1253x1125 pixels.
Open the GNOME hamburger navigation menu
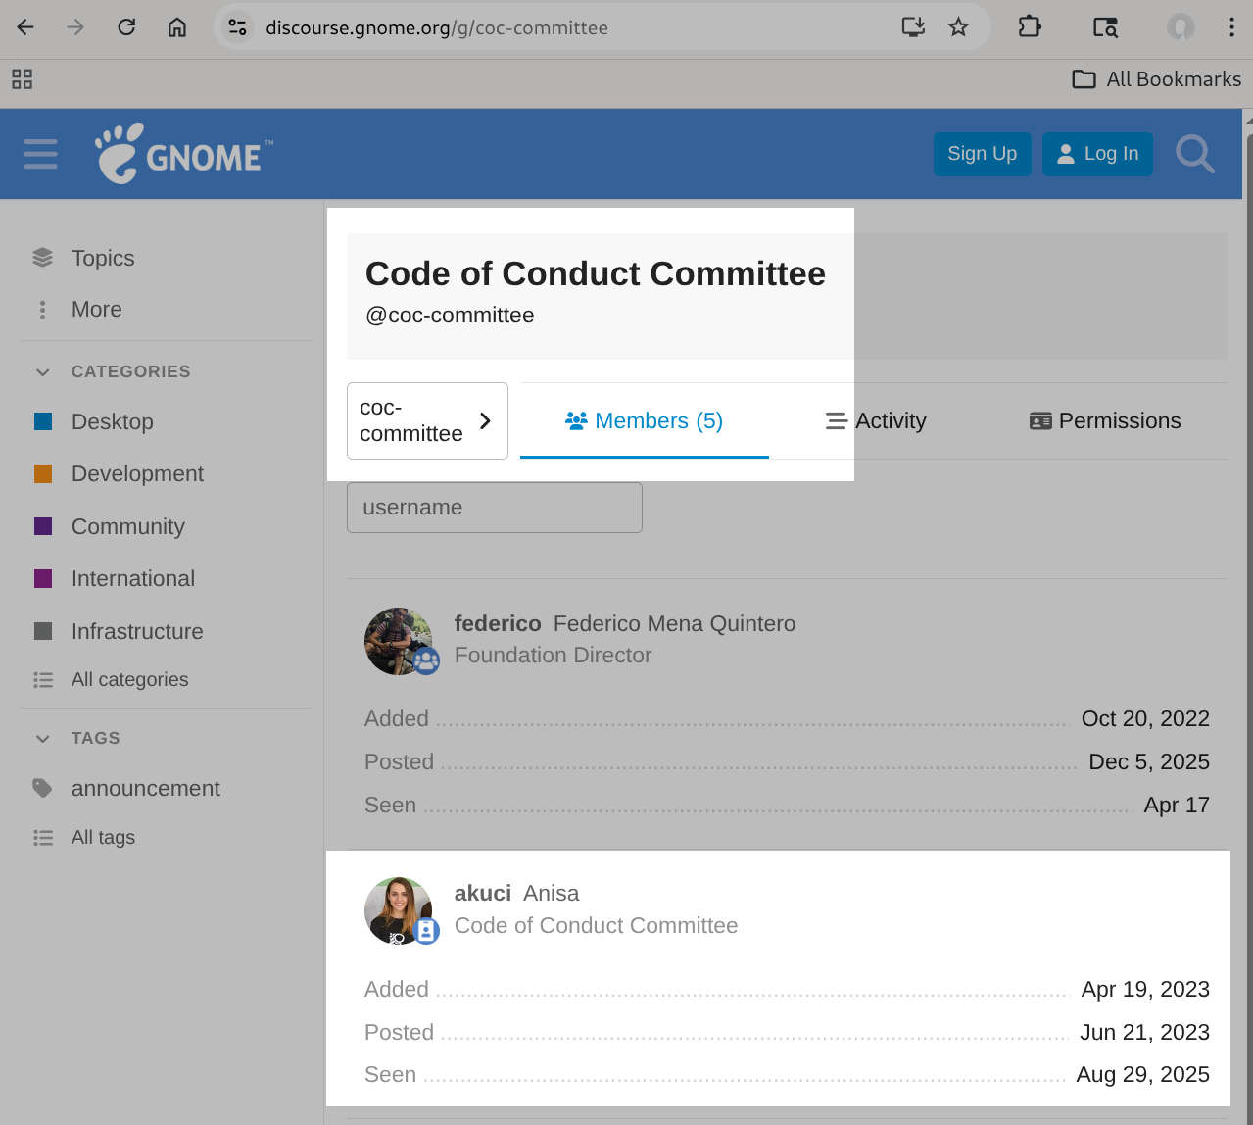[x=40, y=154]
